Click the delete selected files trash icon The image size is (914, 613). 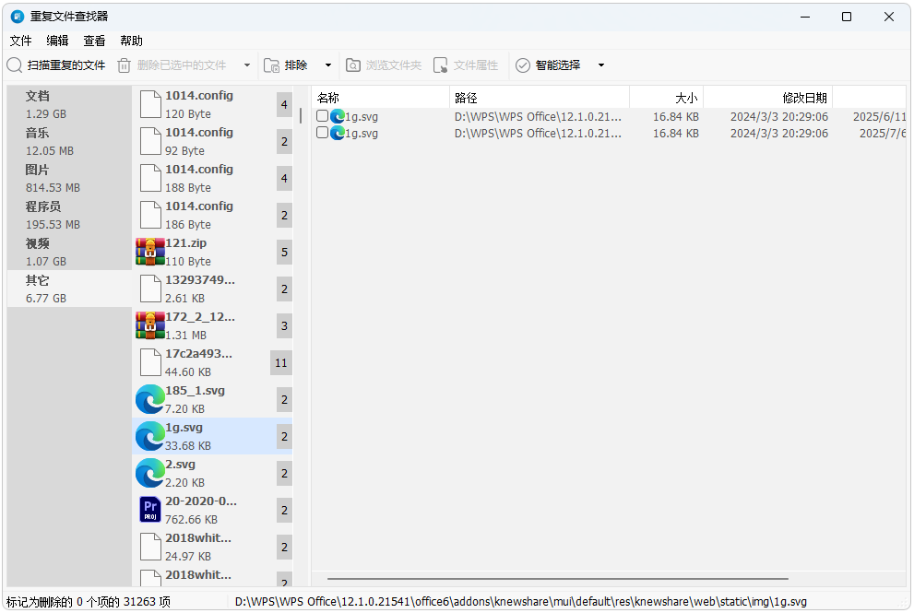tap(125, 65)
